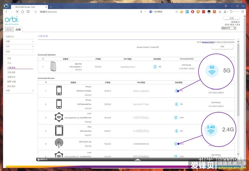Click the iPad tablet icon

(59, 131)
